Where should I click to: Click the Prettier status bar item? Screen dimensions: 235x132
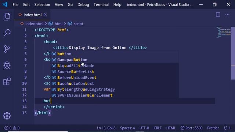[x=213, y=128]
